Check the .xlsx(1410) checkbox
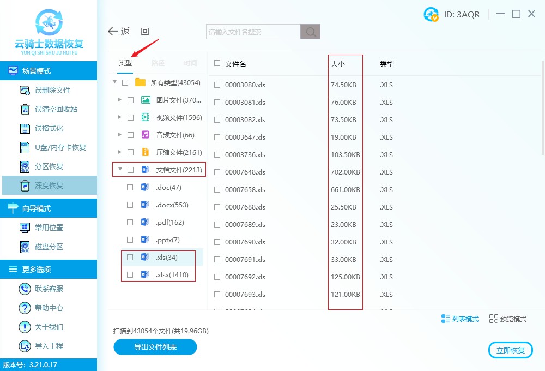The width and height of the screenshot is (545, 371). tap(130, 274)
